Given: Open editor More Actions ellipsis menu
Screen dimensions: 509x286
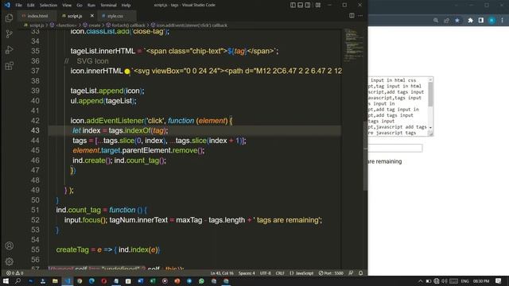Looking at the screenshot, I should 360,16.
